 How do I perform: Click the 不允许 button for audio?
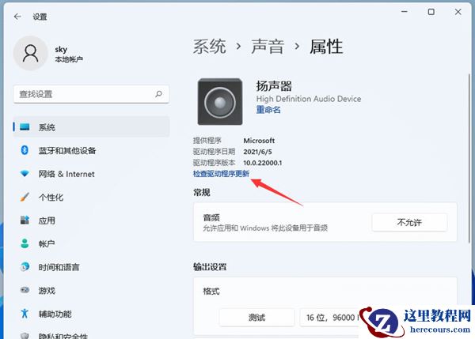409,223
